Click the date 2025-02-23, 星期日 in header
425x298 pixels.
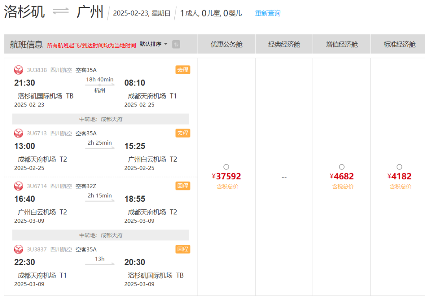142,13
